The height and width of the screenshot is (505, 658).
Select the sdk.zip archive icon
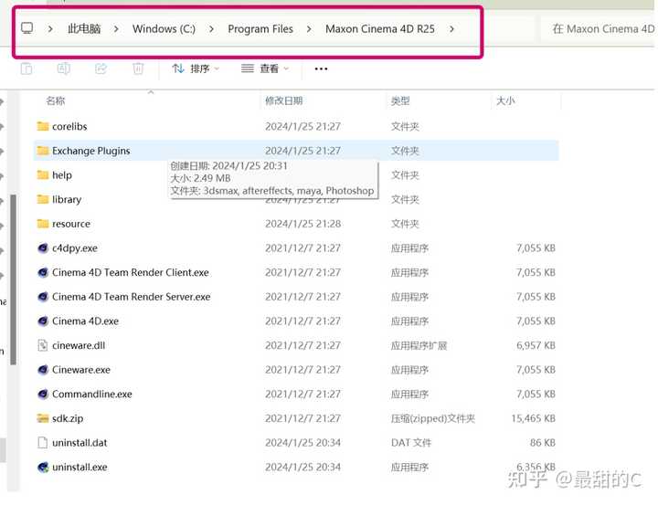(x=43, y=418)
